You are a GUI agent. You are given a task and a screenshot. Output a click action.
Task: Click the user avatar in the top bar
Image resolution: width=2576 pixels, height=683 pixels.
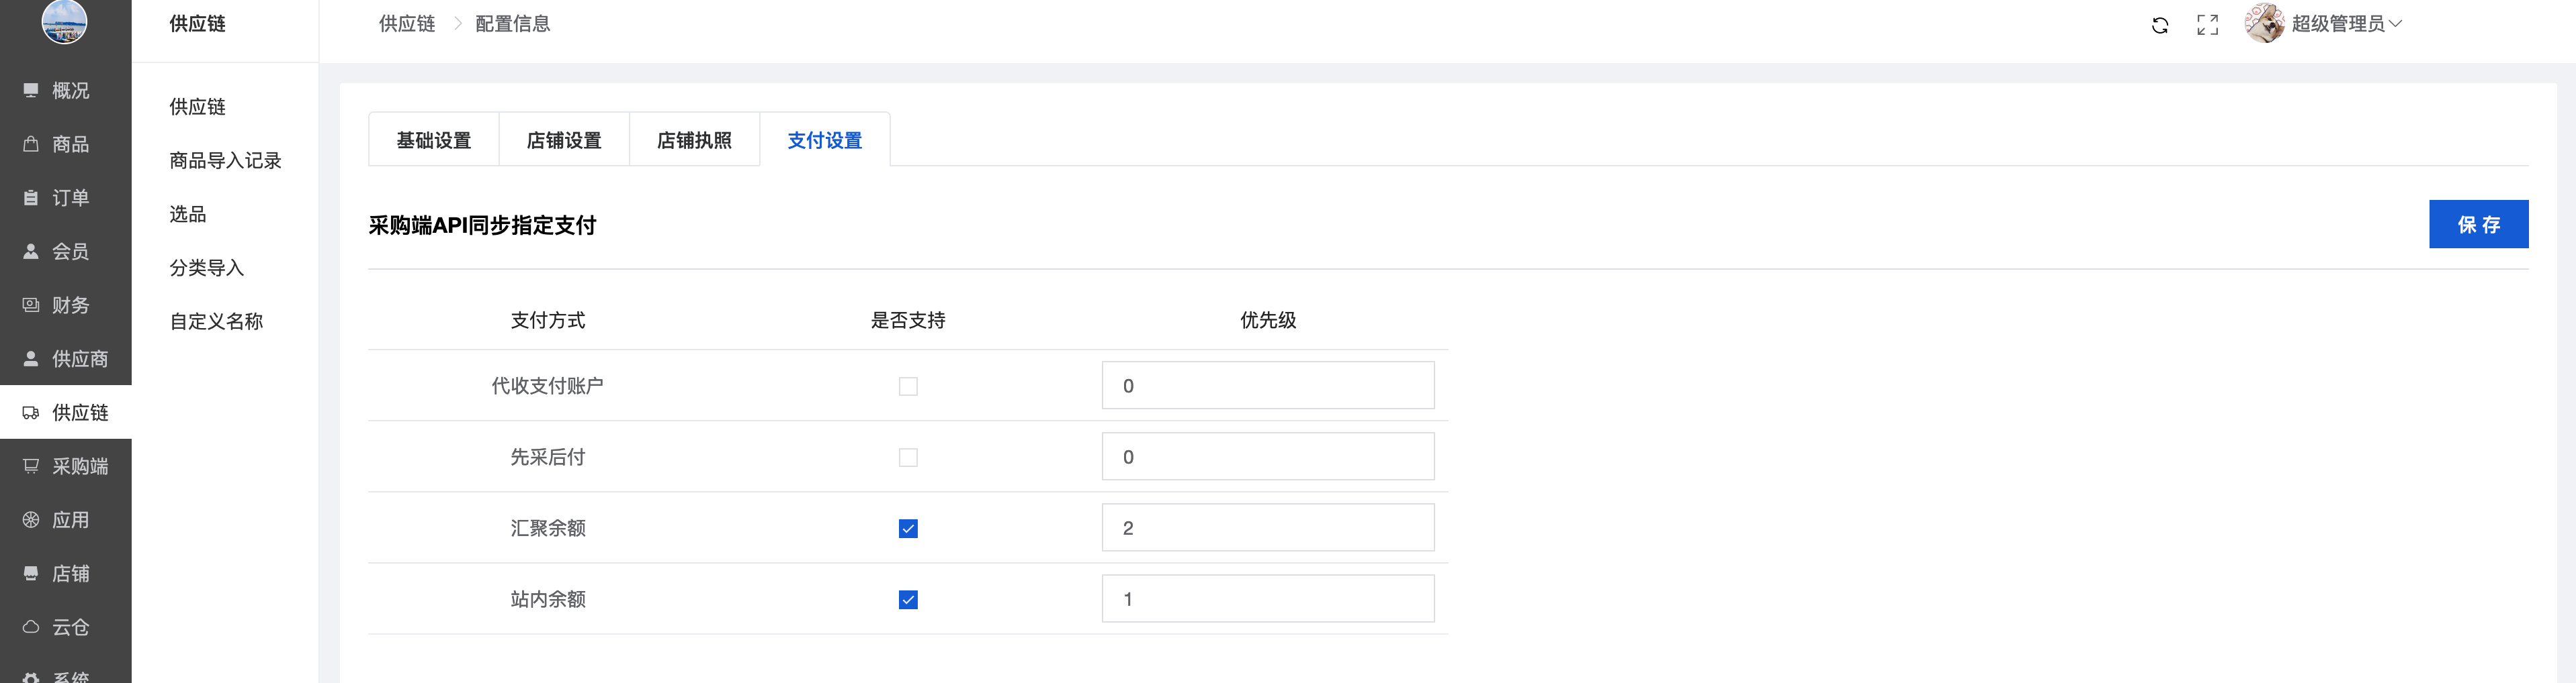click(x=2264, y=23)
